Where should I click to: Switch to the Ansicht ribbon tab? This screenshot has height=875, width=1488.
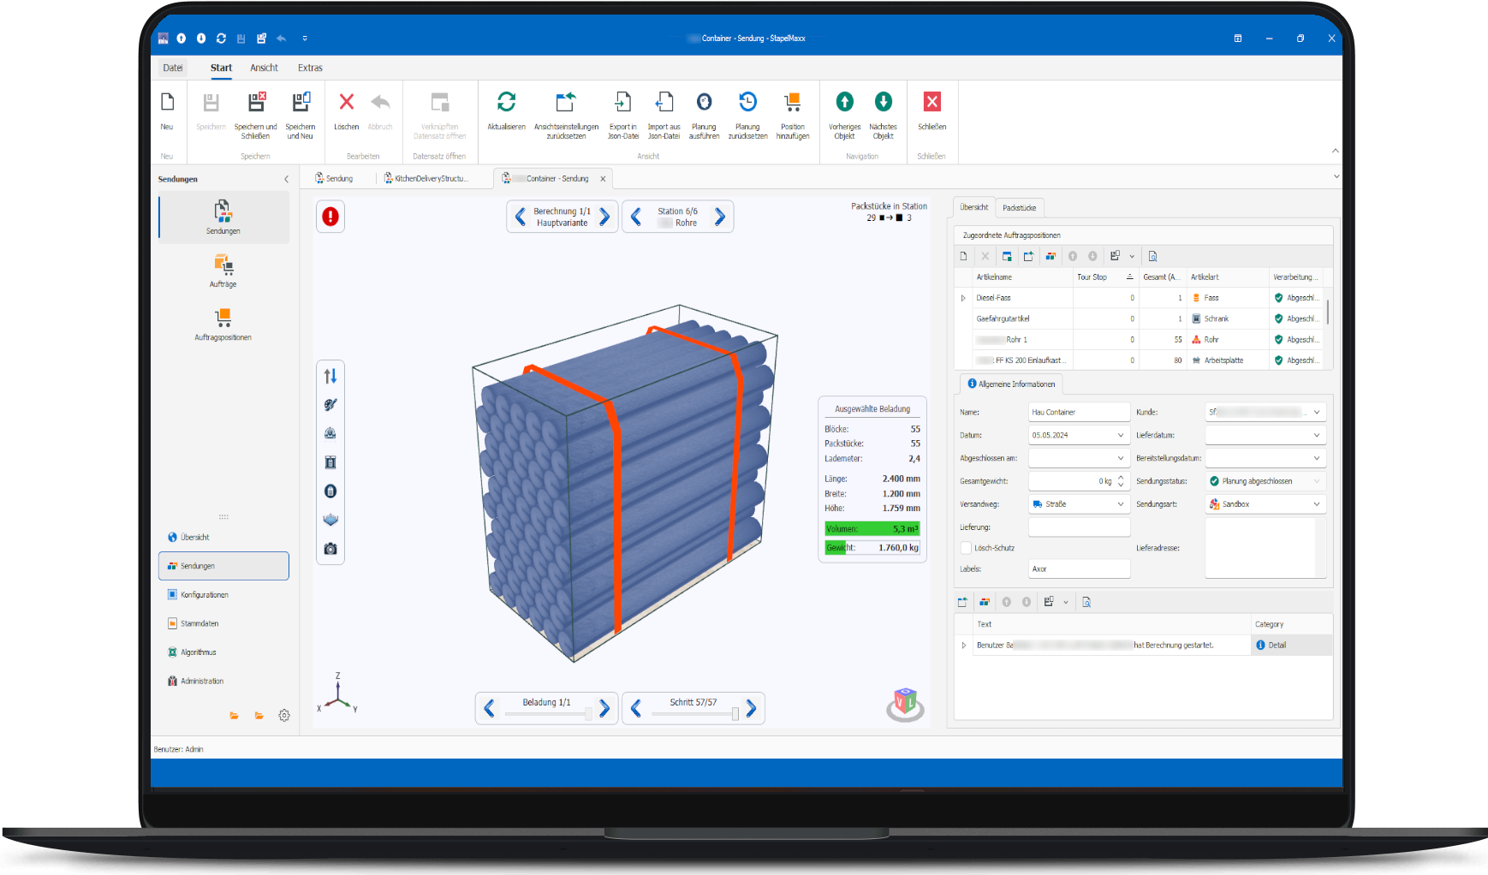(x=264, y=68)
